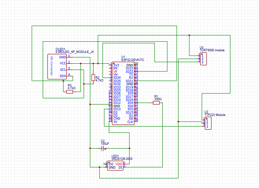259x188 pixels.
Task: Click the TTP223 Module label
Action: 215,115
